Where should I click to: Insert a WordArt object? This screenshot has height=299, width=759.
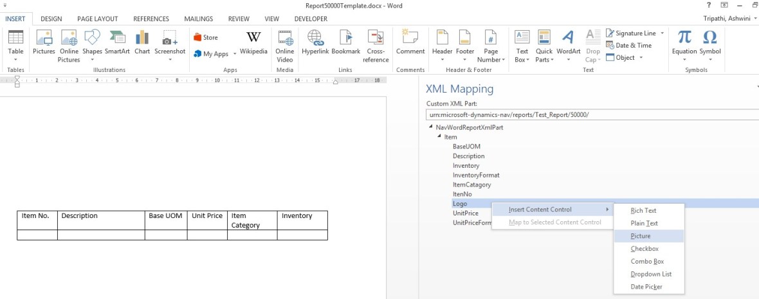pos(568,42)
